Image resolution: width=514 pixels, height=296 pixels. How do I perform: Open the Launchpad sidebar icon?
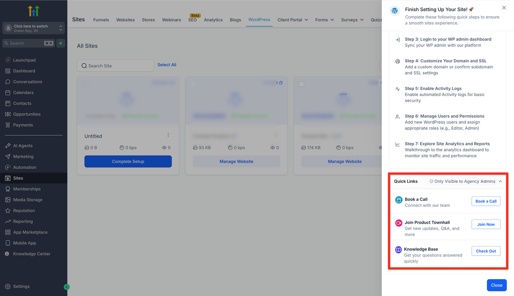(x=8, y=60)
